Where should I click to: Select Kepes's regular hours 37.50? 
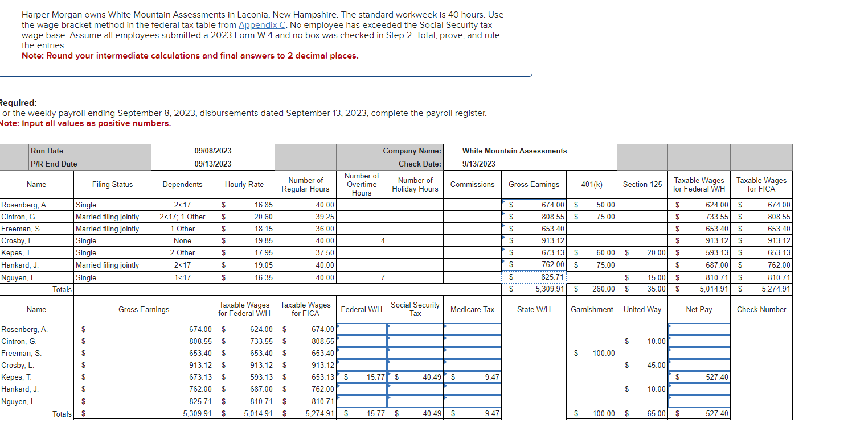coord(305,252)
